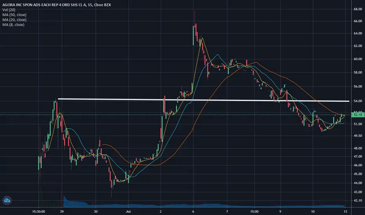365x215 pixels.
Task: Click the 15:30:00 time axis label
Action: point(39,211)
